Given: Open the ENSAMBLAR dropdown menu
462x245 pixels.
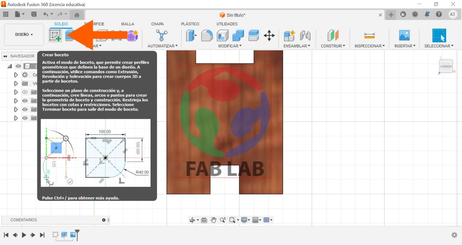Looking at the screenshot, I should (x=297, y=46).
